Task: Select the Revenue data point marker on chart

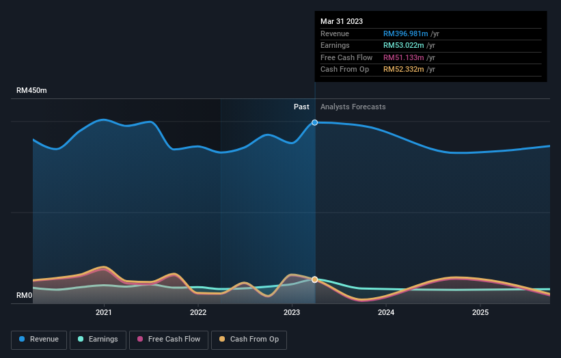Action: pyautogui.click(x=314, y=123)
